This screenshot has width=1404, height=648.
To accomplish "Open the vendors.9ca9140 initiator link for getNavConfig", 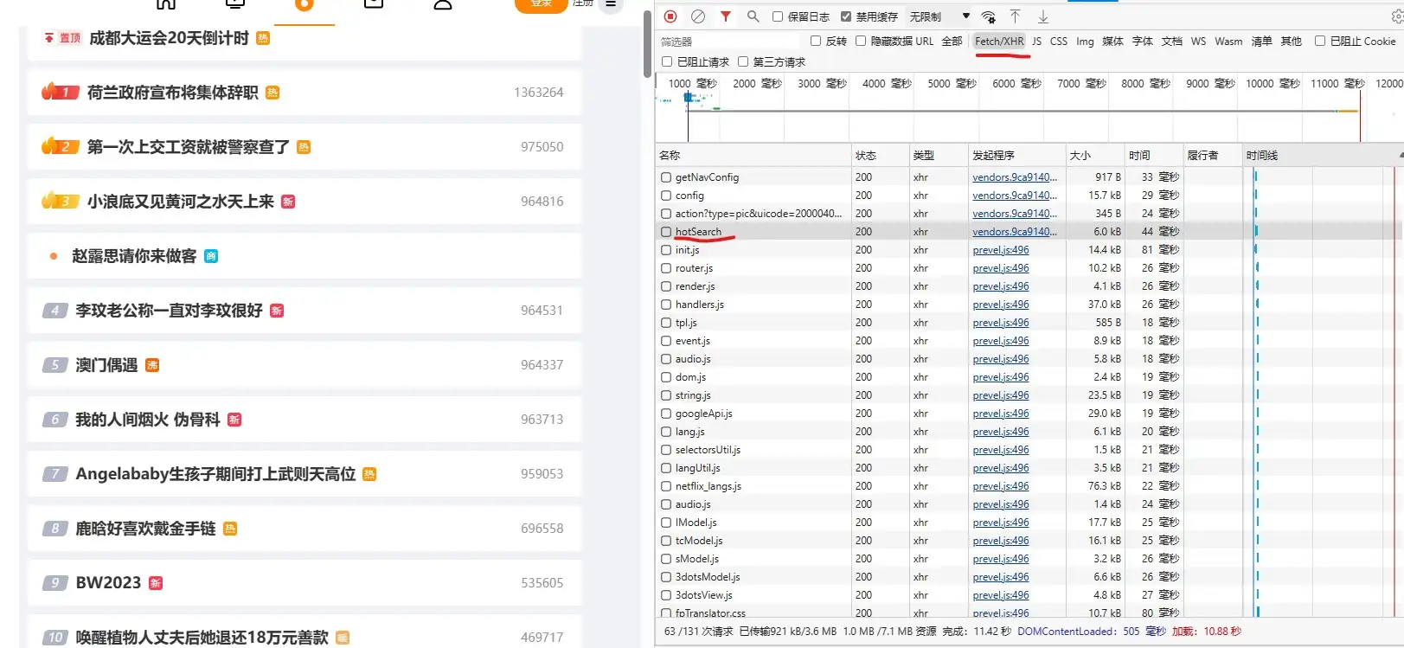I will coord(1014,177).
